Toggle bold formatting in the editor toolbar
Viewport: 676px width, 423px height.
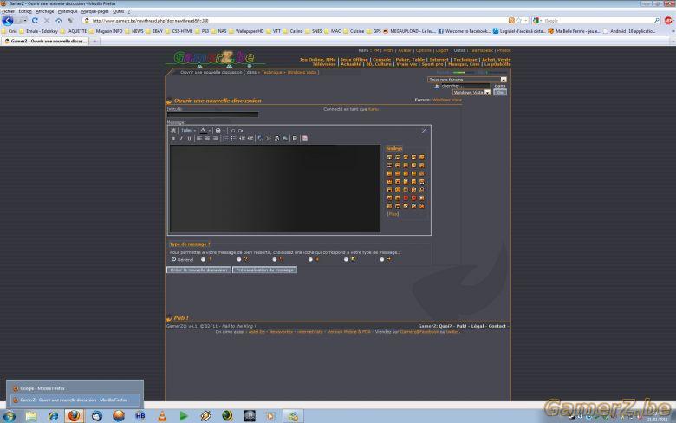172,139
